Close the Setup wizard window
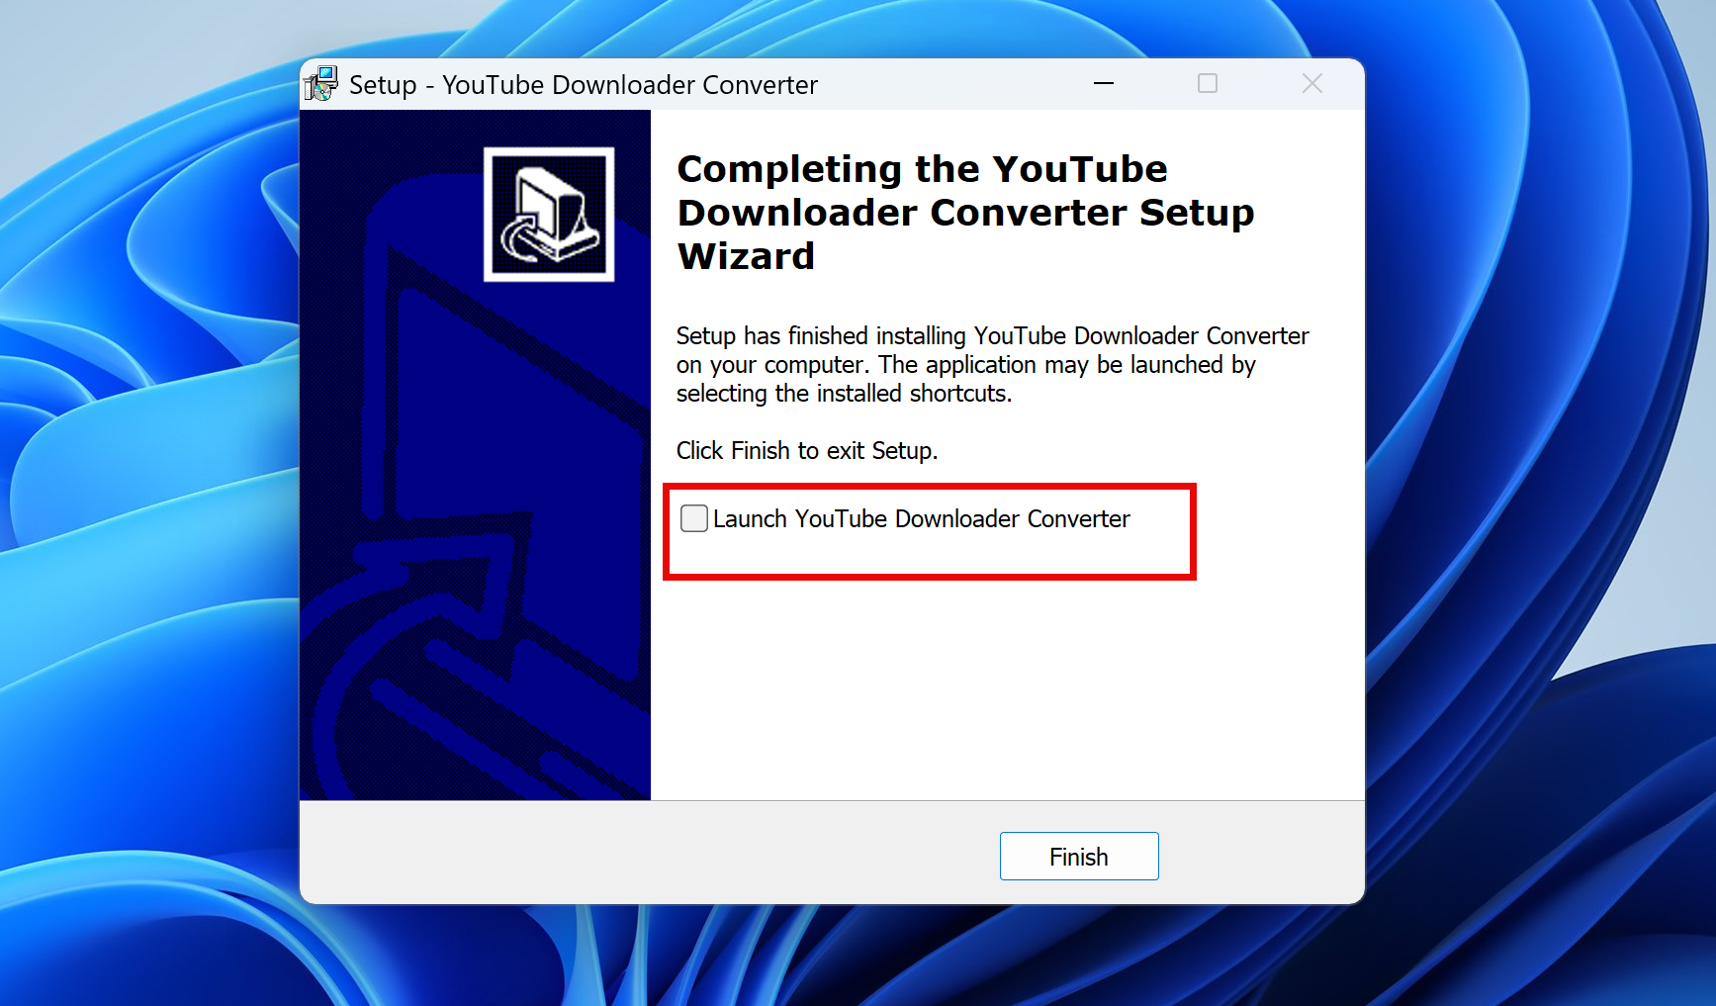Viewport: 1716px width, 1006px height. 1311,84
